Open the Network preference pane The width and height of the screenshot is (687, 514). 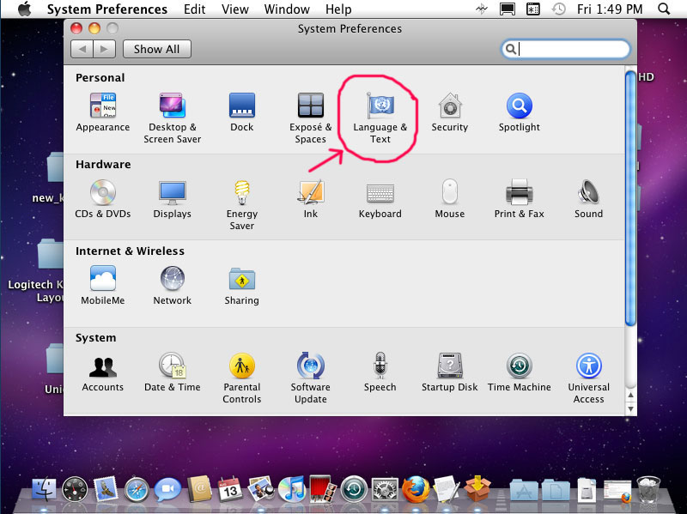(x=173, y=286)
